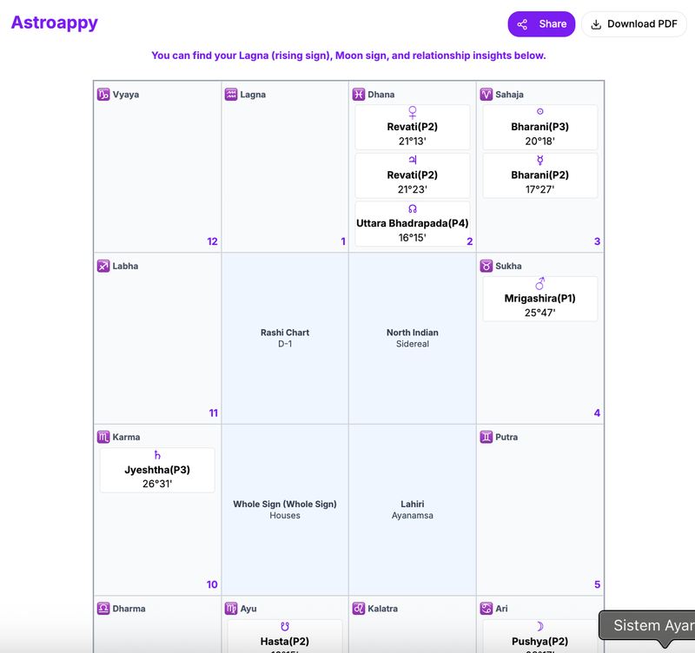This screenshot has width=695, height=653.
Task: Select the Pushya(P2) card
Action: point(539,637)
